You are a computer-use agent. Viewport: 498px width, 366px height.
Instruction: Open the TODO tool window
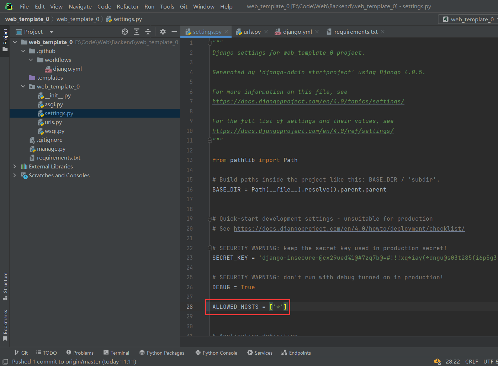click(x=47, y=353)
